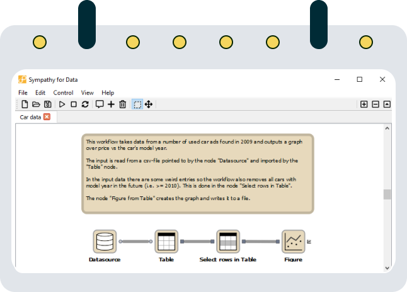Viewport: 407px width, 292px height.
Task: Click the Table node's output port
Action: (182, 242)
